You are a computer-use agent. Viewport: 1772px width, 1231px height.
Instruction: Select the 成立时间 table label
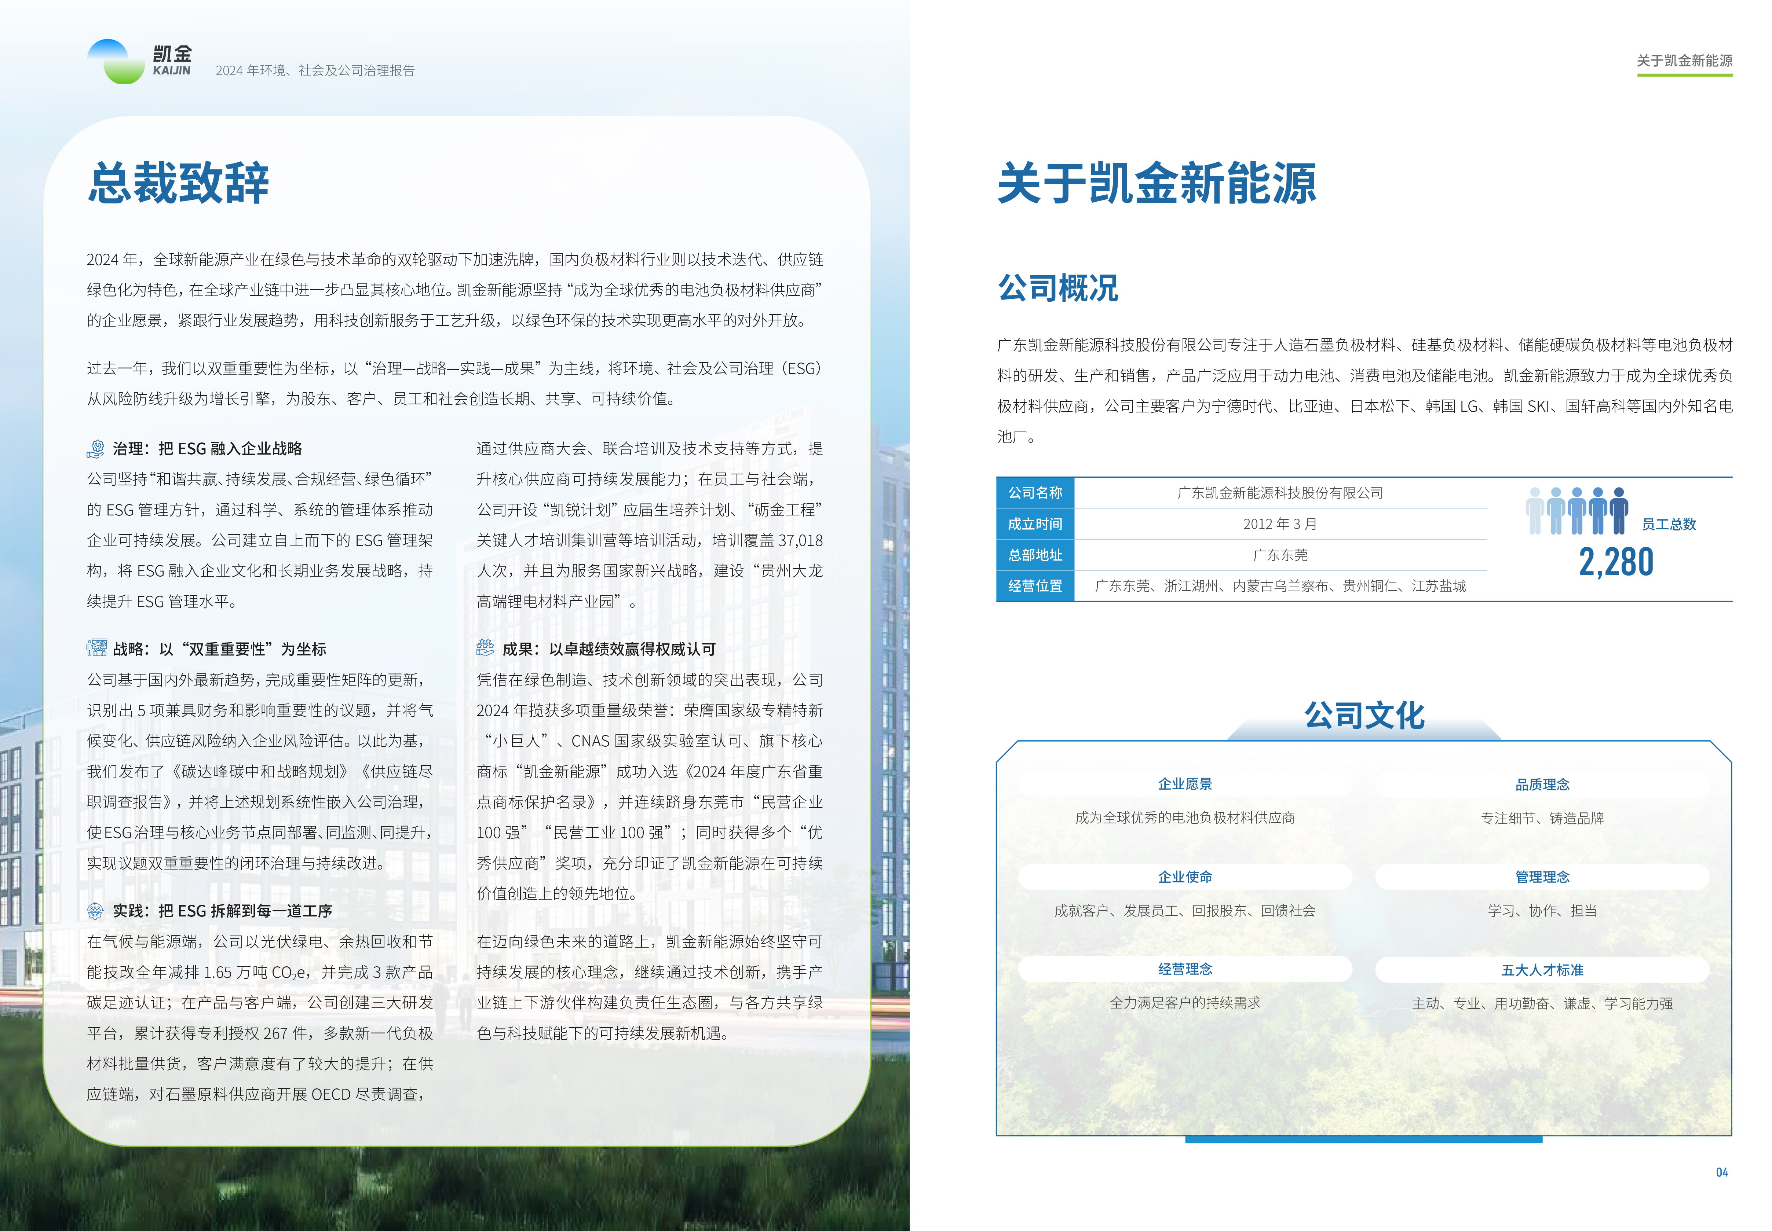coord(1035,524)
